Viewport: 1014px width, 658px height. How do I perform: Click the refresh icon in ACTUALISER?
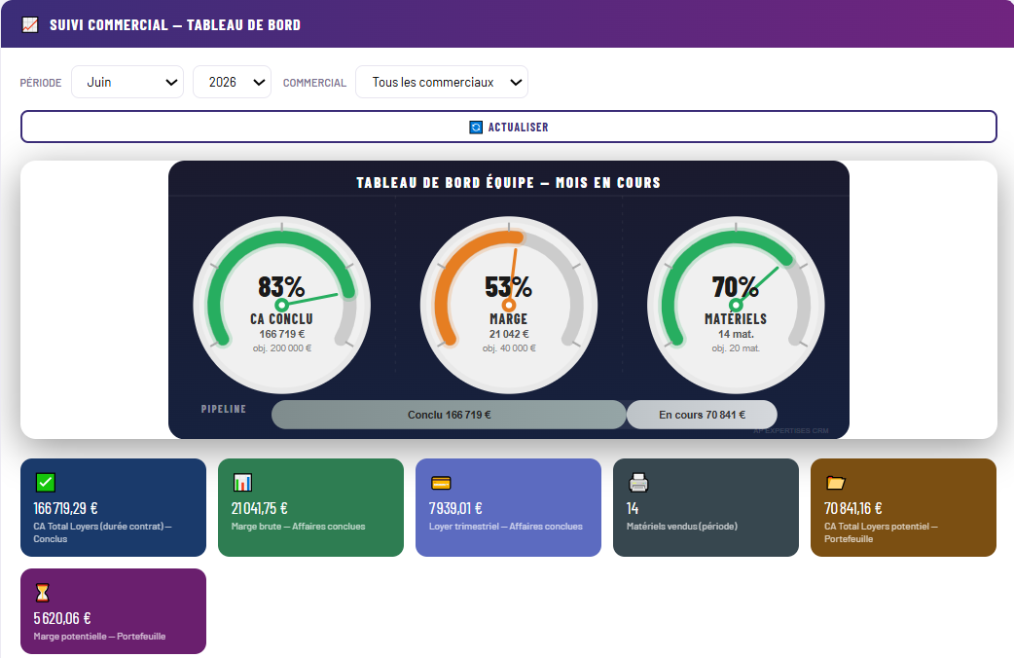coord(476,128)
